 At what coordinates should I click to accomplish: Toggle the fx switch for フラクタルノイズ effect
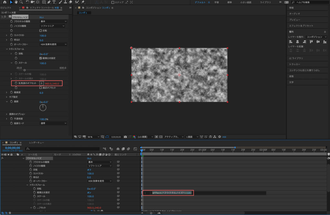tap(5, 17)
